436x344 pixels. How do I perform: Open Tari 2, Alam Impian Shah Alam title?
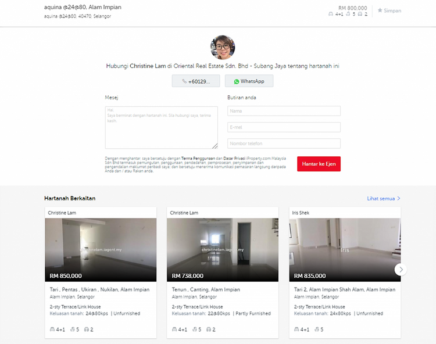(345, 289)
